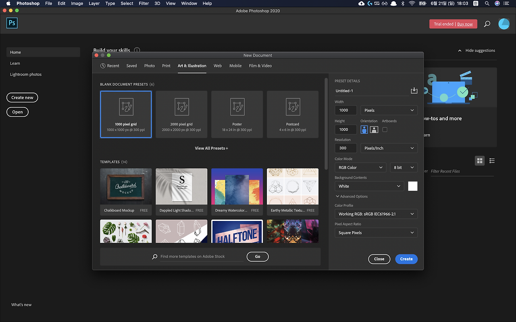Image resolution: width=516 pixels, height=322 pixels.
Task: Open the Background Contents White dropdown
Action: (x=369, y=186)
